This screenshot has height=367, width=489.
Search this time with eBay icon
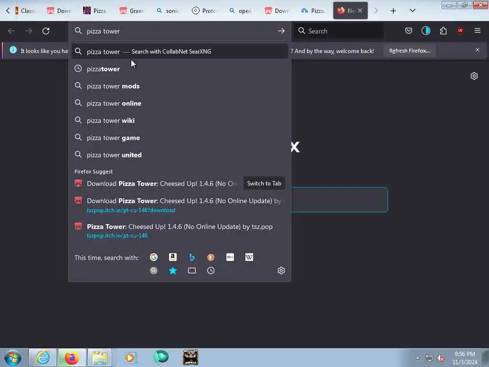click(230, 257)
